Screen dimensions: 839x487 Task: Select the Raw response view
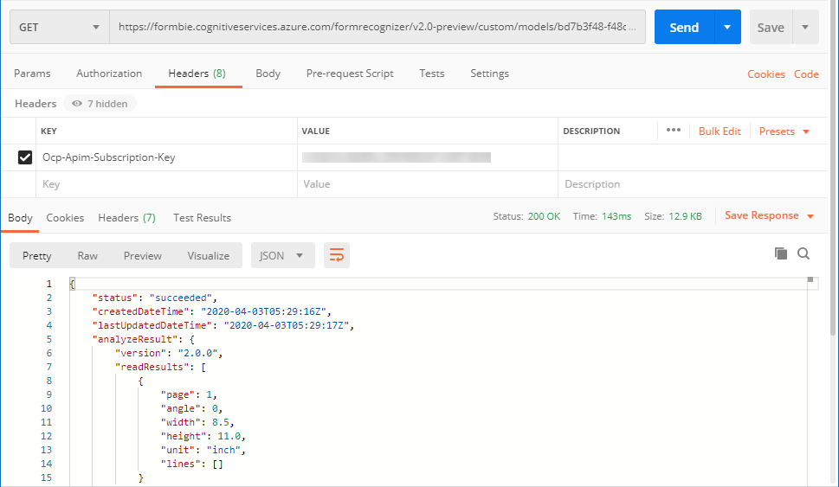tap(87, 255)
